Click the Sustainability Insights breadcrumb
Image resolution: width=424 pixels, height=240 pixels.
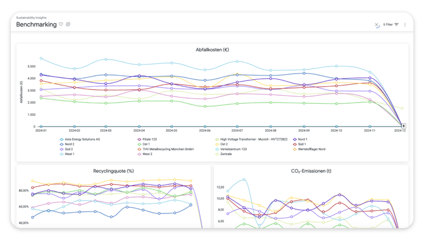pos(32,18)
